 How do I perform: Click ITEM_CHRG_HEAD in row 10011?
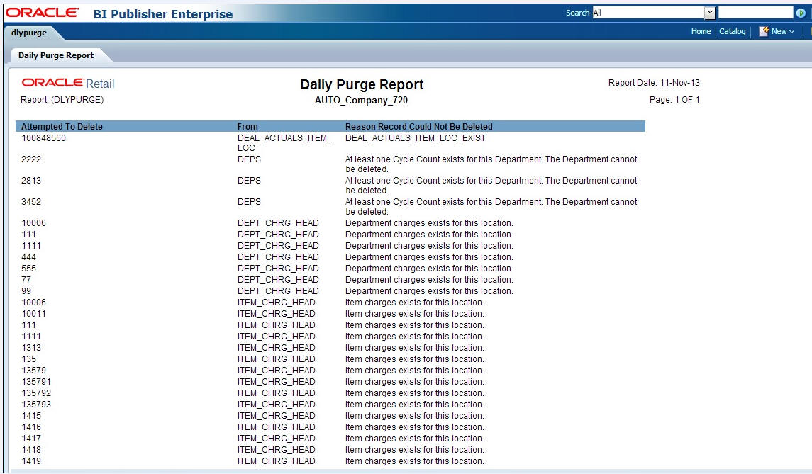[x=276, y=314]
